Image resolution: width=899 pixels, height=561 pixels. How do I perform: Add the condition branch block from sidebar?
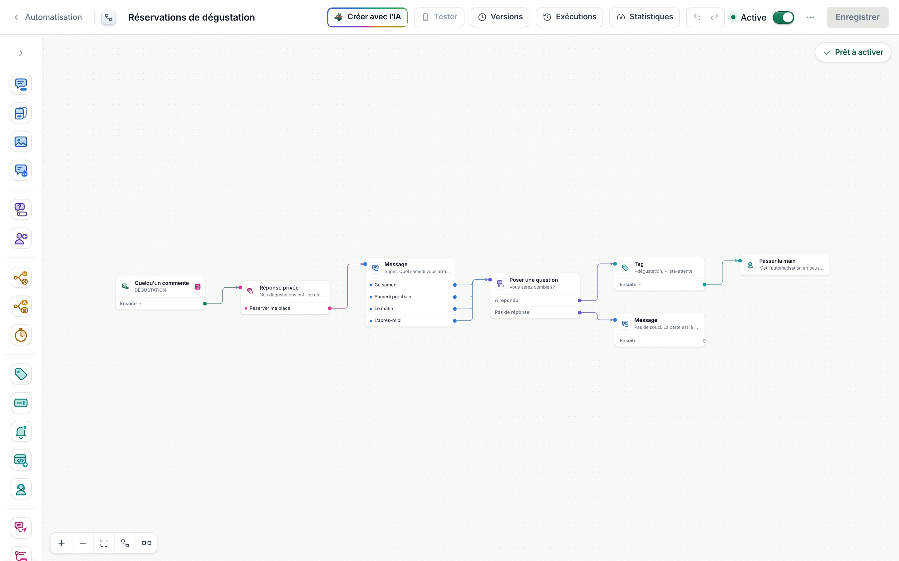21,277
